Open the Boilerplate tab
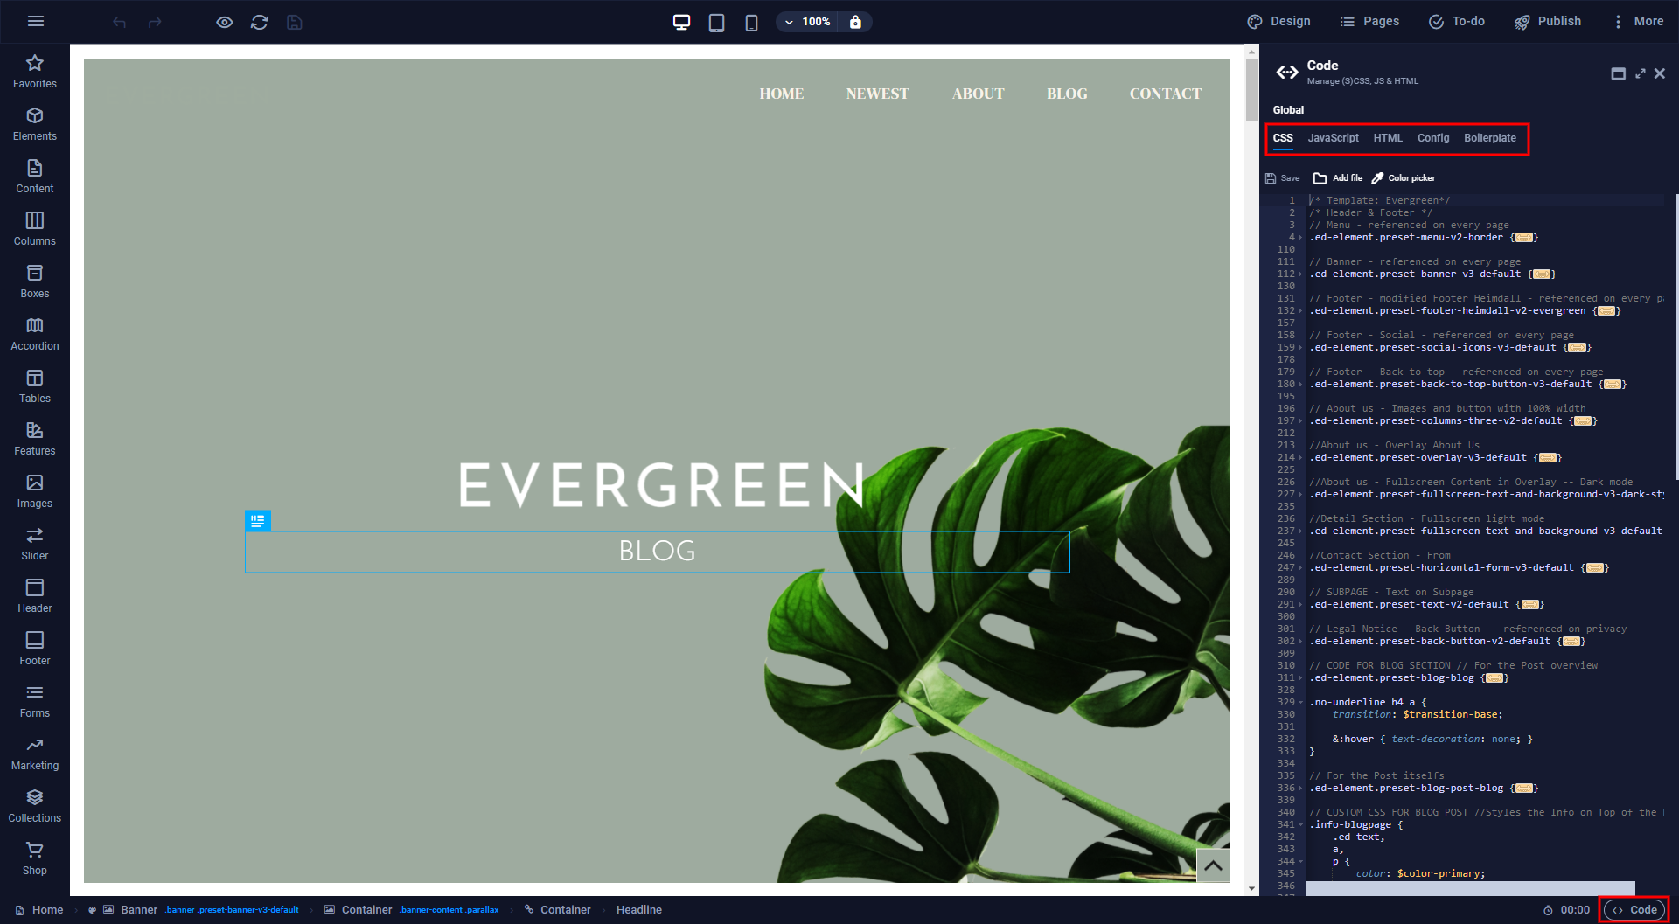The image size is (1679, 924). [x=1489, y=138]
